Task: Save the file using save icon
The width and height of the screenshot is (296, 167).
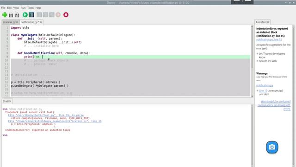Action: (x=17, y=15)
